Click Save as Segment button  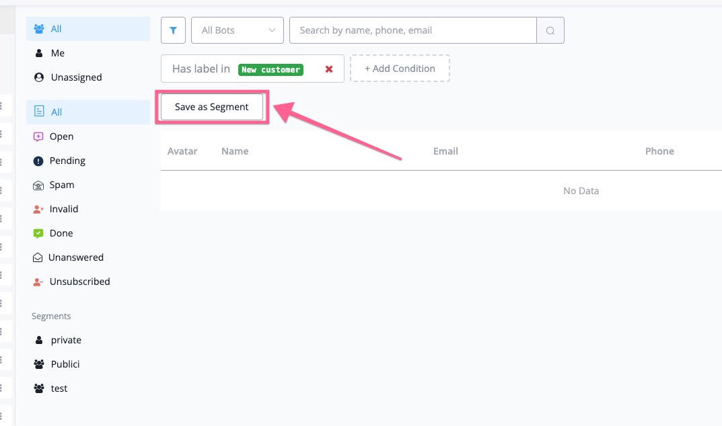(x=212, y=107)
